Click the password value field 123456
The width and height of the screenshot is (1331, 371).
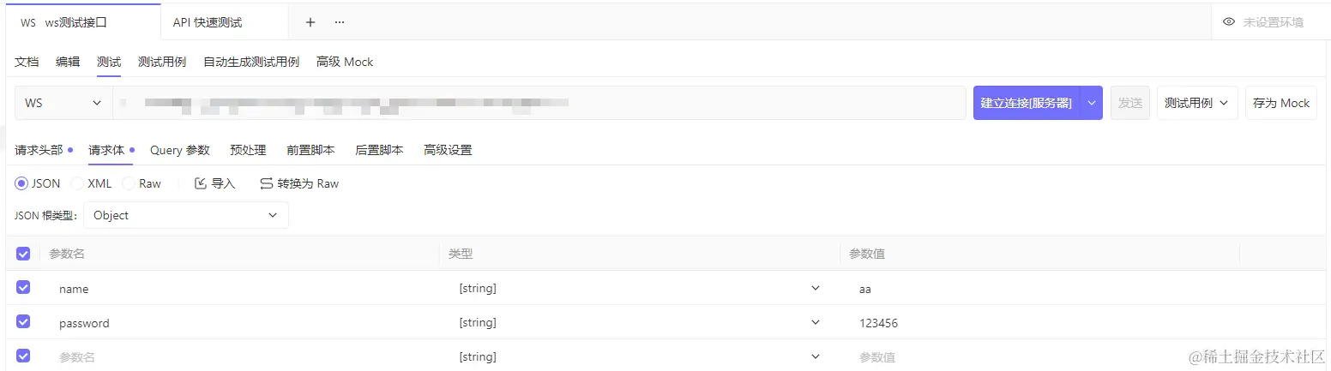click(878, 323)
